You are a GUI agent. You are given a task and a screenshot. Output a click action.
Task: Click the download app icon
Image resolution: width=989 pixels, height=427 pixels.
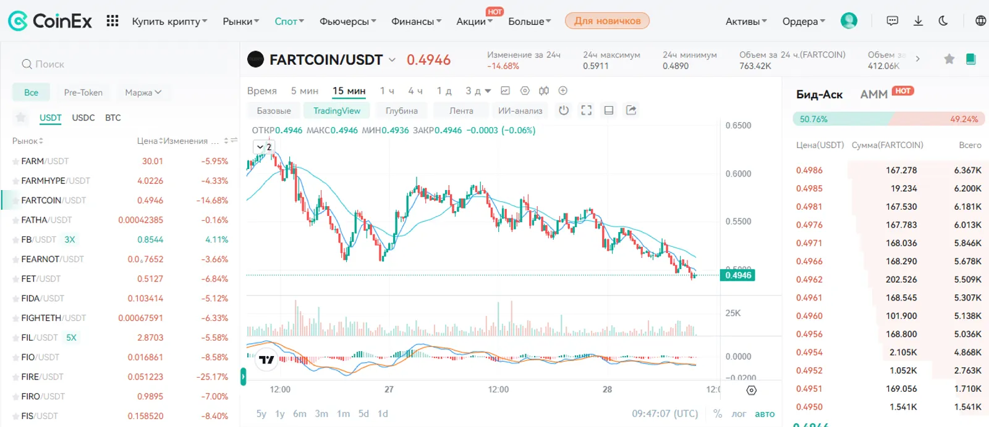coord(918,21)
